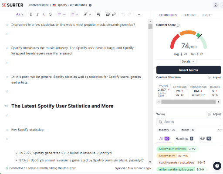223x174 pixels.
Task: Adjust the Terms settings
Action: pos(215,114)
